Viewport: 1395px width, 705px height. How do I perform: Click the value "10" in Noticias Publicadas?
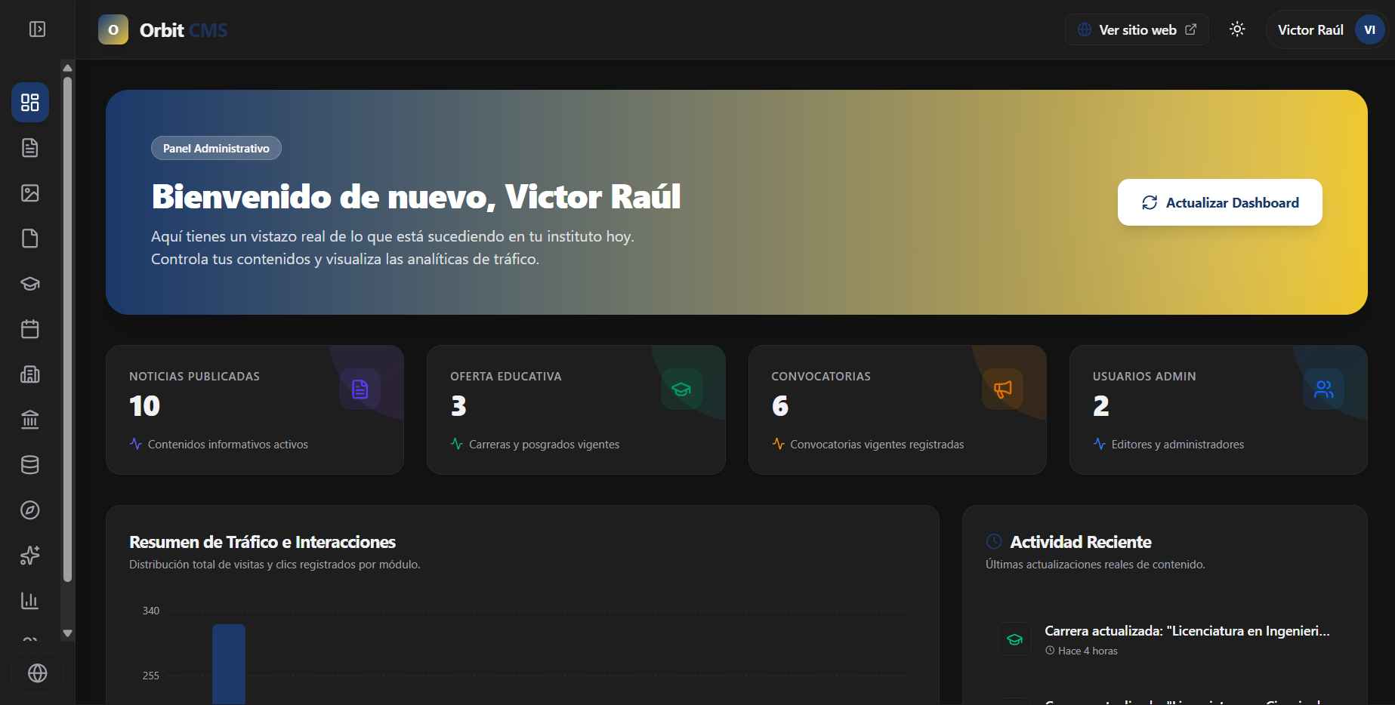[x=144, y=406]
